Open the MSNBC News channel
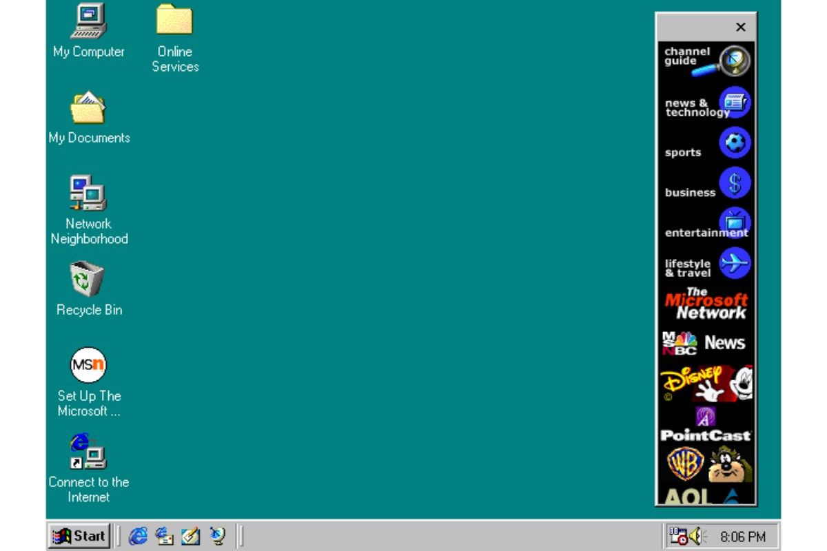The height and width of the screenshot is (551, 827). pyautogui.click(x=704, y=342)
